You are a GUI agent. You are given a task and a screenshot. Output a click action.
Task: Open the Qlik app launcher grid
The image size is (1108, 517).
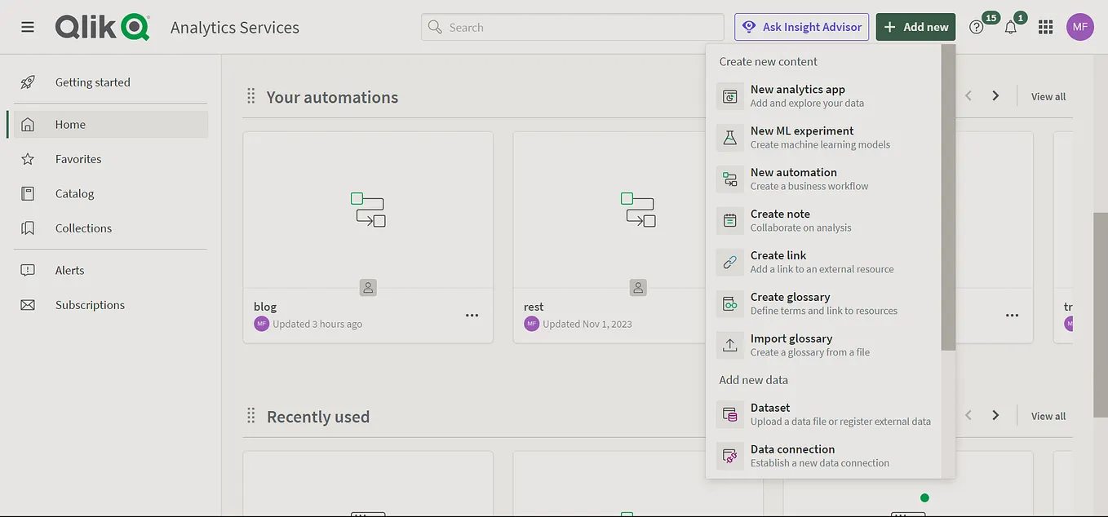[1045, 26]
